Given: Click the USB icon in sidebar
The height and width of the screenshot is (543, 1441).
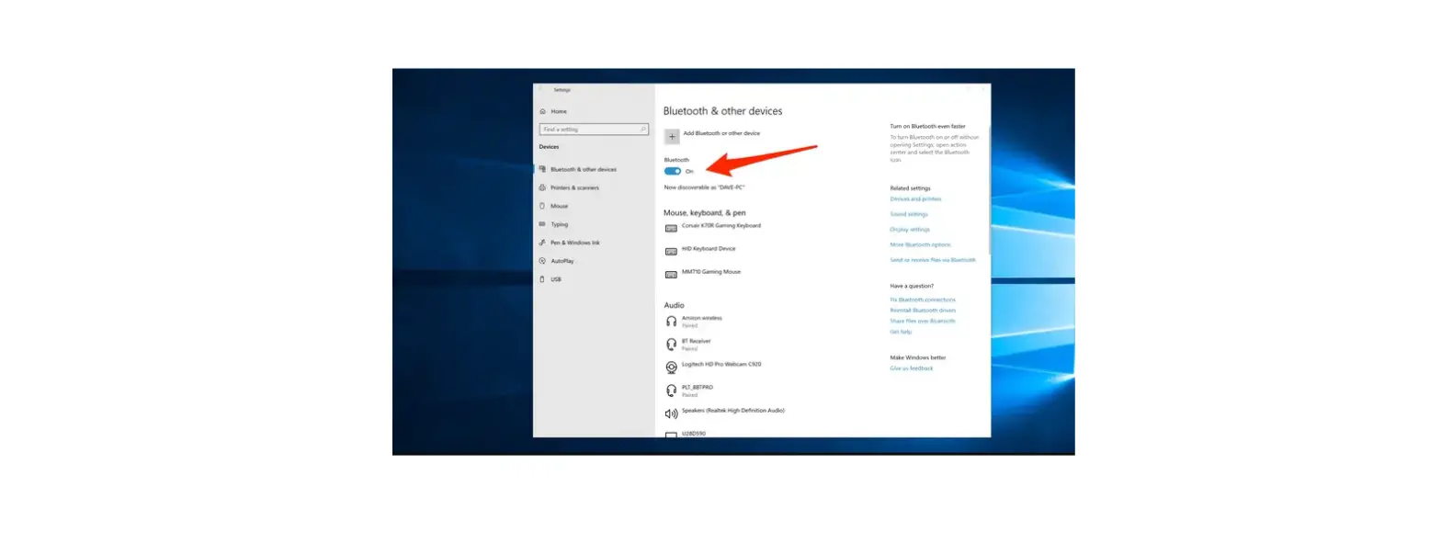Looking at the screenshot, I should coord(542,279).
